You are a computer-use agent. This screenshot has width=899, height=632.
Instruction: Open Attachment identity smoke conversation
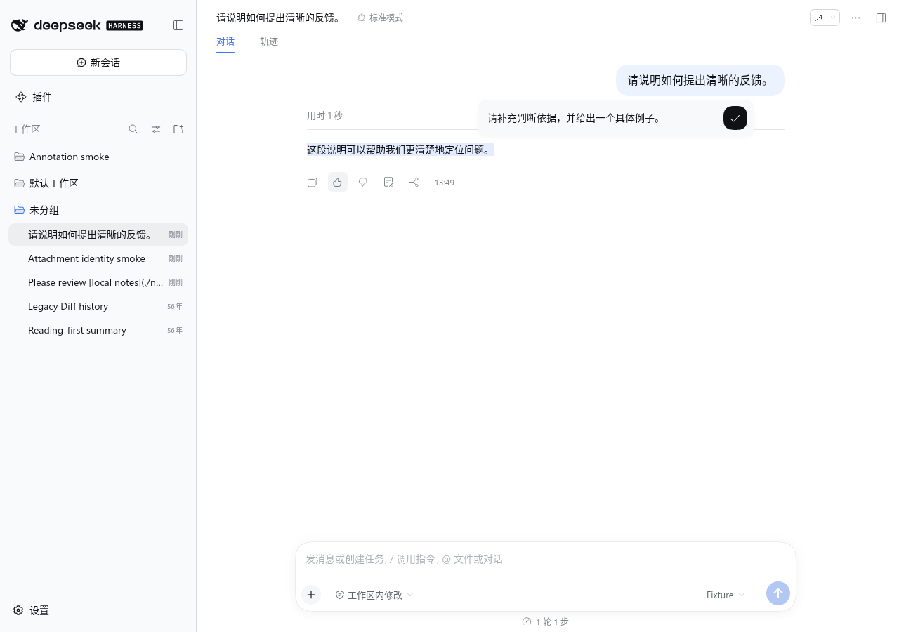click(x=98, y=258)
